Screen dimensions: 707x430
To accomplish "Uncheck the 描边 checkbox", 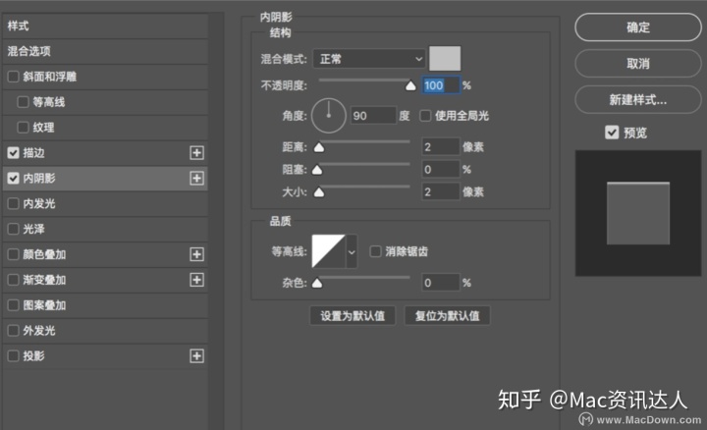I will [x=13, y=153].
